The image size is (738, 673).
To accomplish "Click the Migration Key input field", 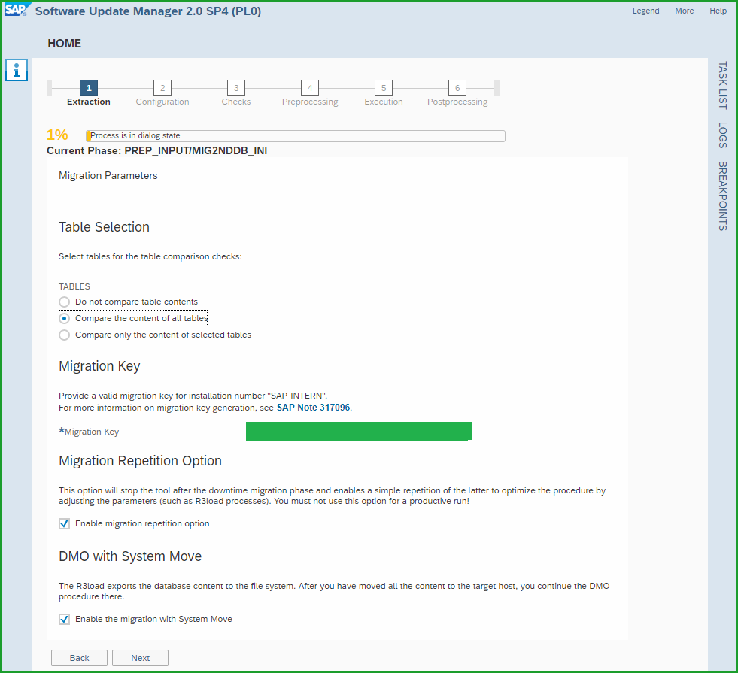I will click(x=359, y=432).
